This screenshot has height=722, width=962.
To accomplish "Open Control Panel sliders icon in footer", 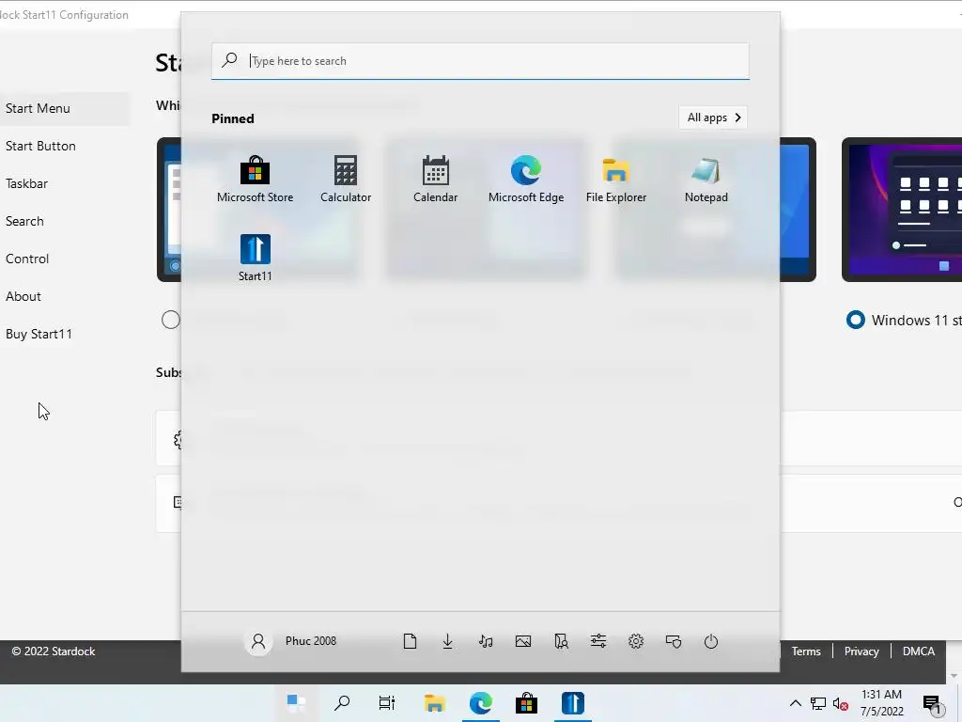I will coord(598,641).
